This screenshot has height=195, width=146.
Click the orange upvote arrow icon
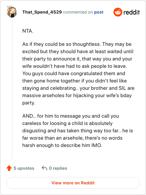tap(9, 168)
